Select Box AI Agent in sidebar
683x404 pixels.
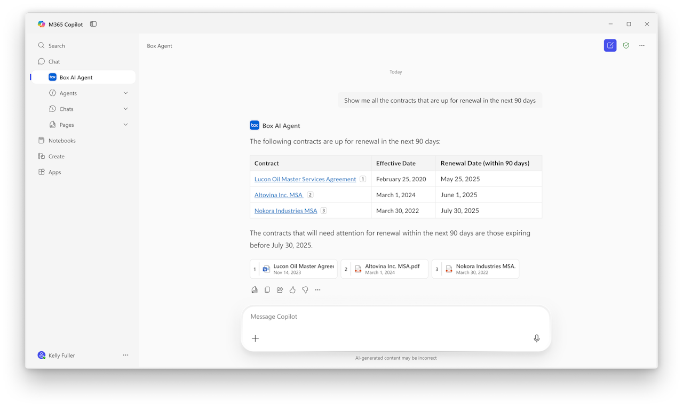[83, 77]
